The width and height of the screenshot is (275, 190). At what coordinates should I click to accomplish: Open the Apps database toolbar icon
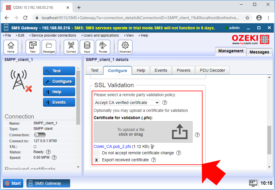pyautogui.click(x=87, y=47)
